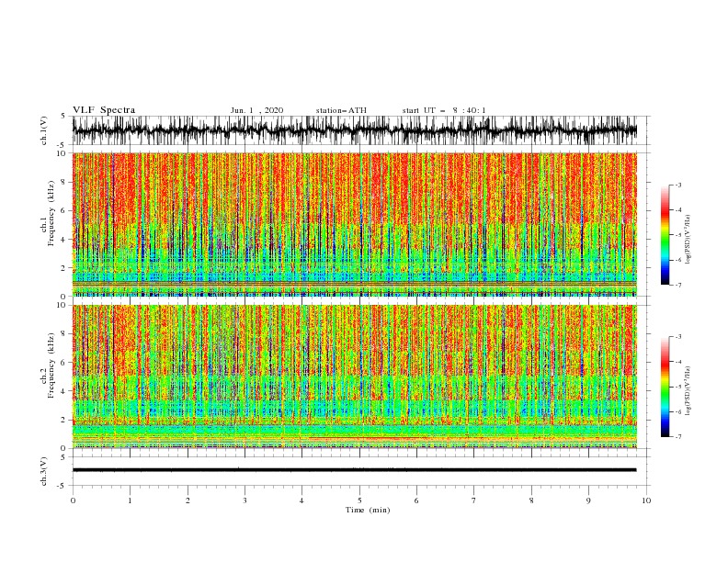Click the ch.1 spectrogram panel
728x562 pixels.
point(354,224)
